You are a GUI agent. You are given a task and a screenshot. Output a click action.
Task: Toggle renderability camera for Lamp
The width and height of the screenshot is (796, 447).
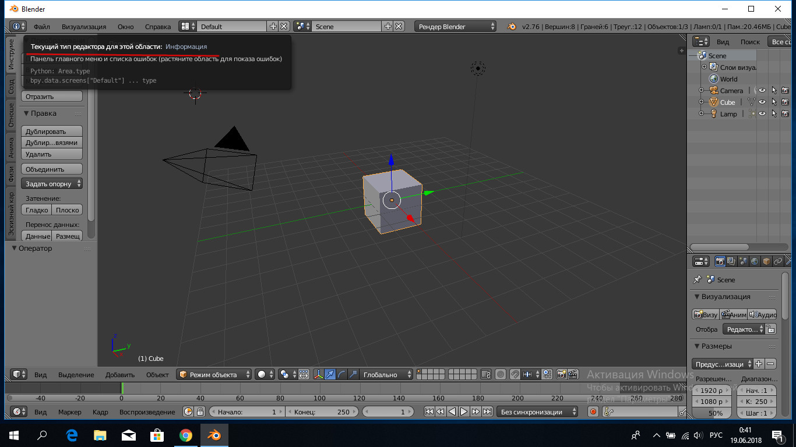(x=786, y=113)
